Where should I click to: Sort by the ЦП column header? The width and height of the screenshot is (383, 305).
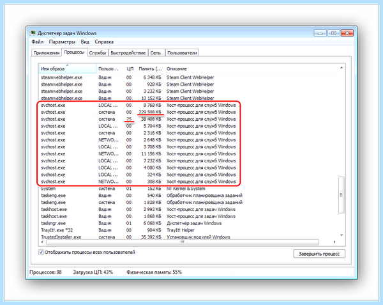tap(130, 68)
